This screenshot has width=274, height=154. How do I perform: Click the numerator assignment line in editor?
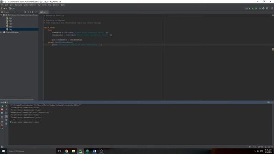point(80,33)
